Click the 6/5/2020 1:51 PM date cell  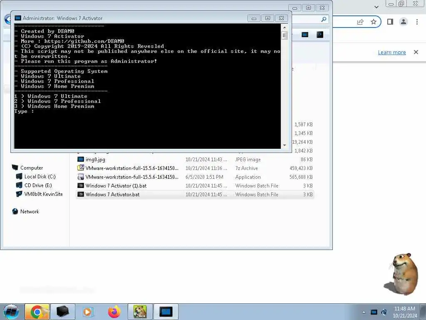point(204,177)
